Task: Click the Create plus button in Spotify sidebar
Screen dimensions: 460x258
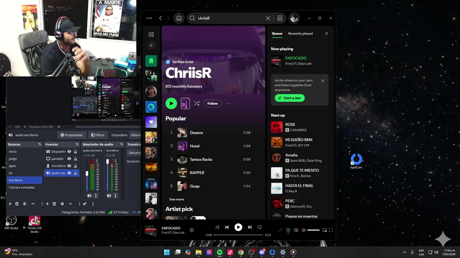Action: 151,46
